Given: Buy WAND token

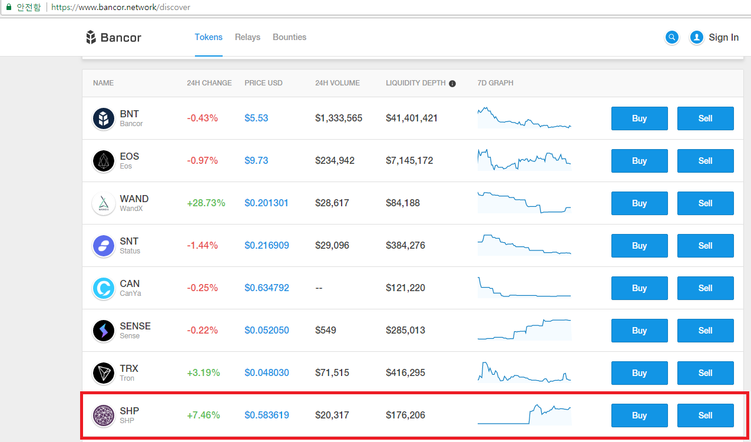Looking at the screenshot, I should click(640, 203).
